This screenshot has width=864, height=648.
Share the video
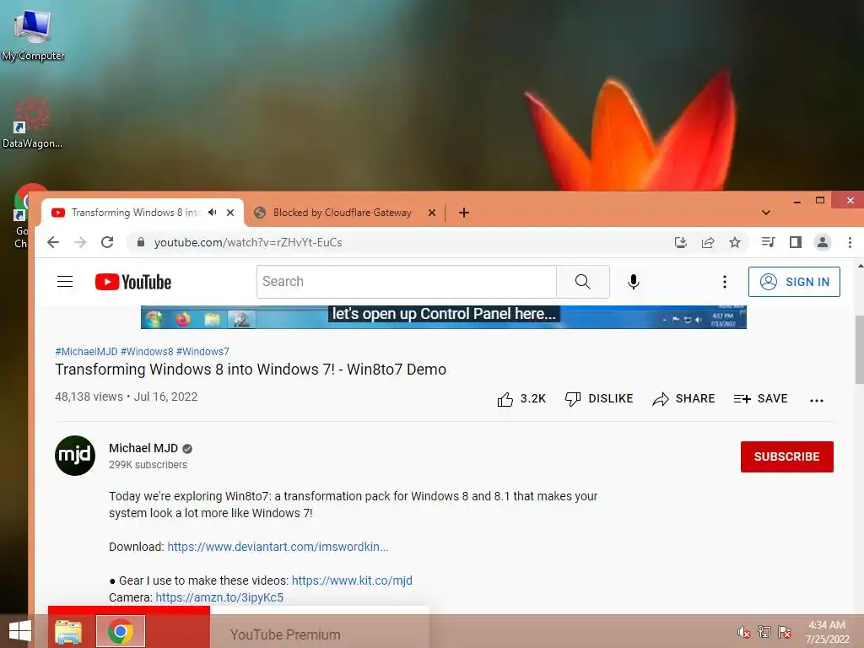point(683,399)
